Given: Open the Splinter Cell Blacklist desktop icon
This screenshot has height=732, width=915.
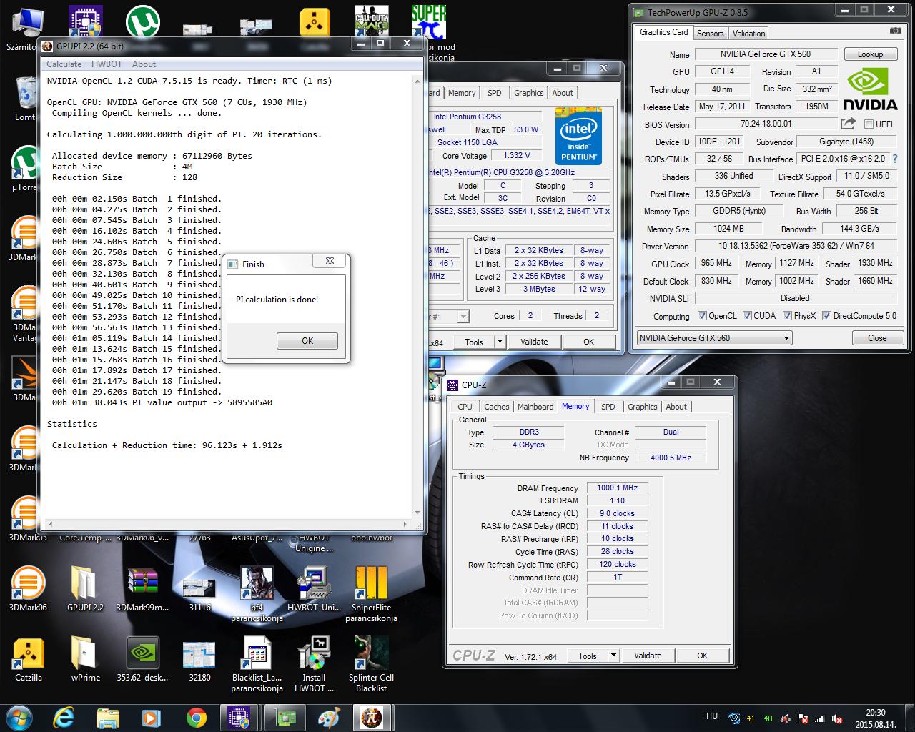Looking at the screenshot, I should pos(371,665).
